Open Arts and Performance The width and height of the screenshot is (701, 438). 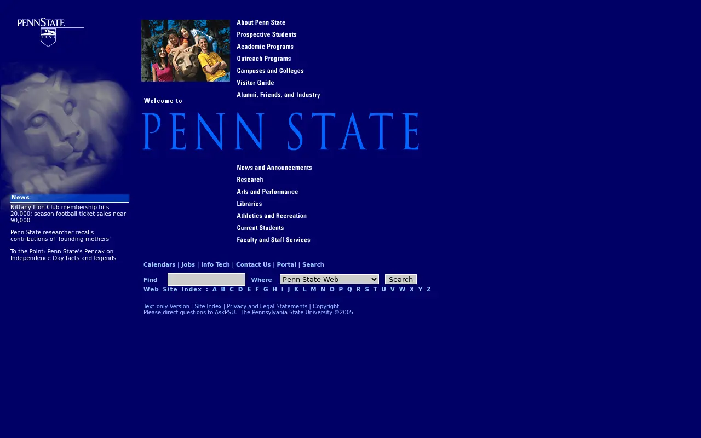pos(267,192)
